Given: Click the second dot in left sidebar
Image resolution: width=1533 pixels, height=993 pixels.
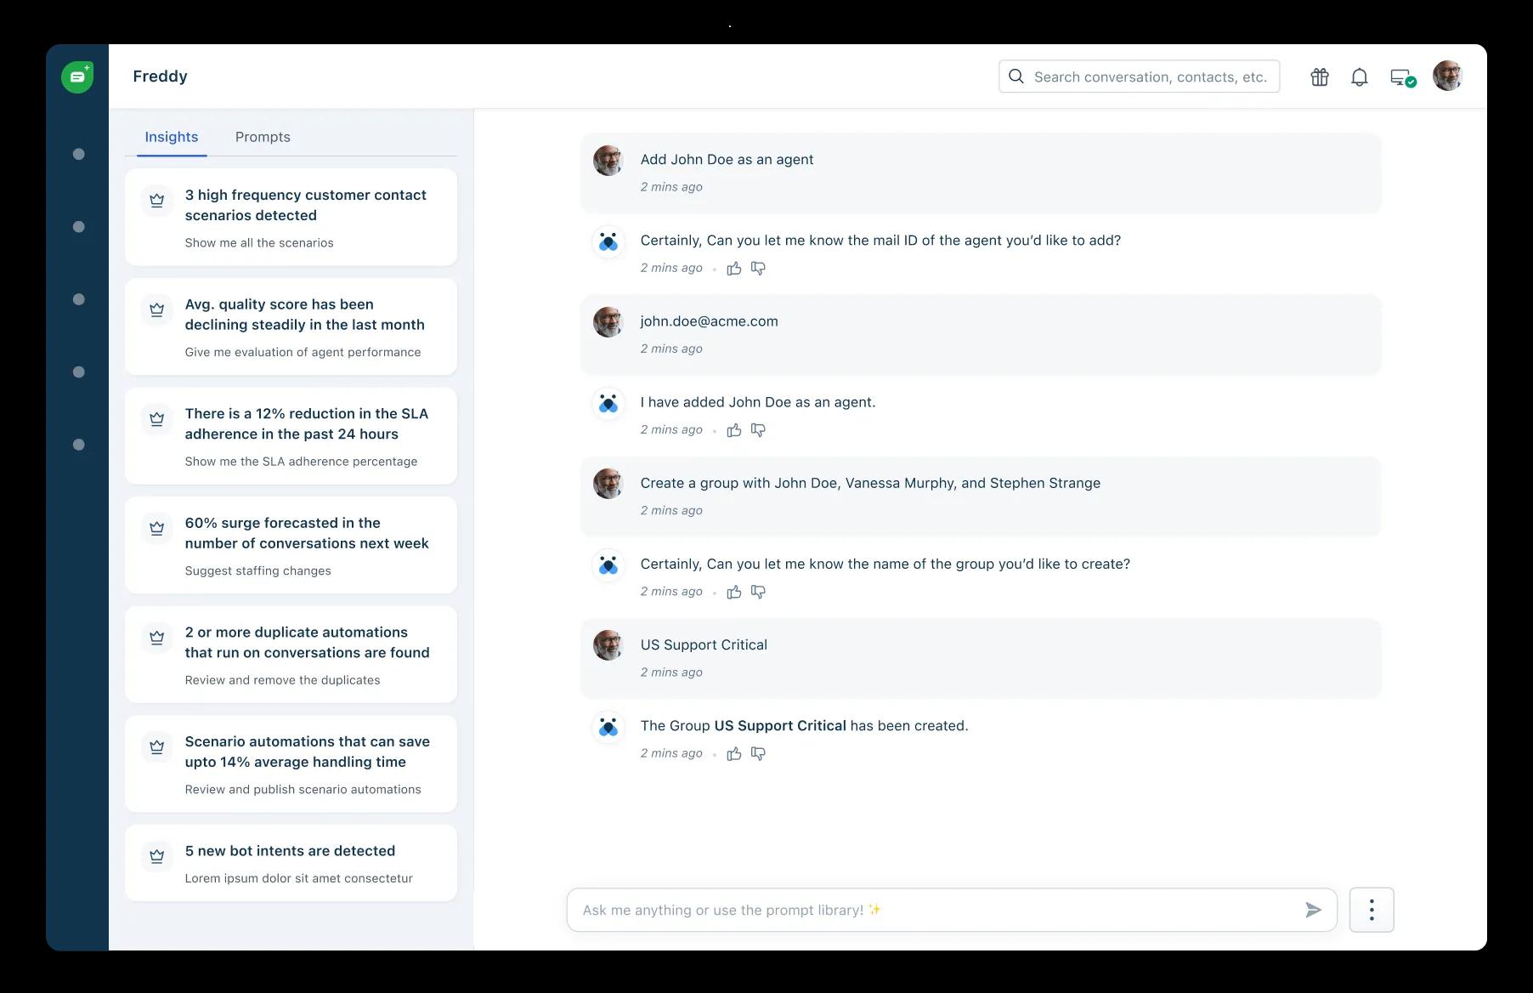Looking at the screenshot, I should [79, 227].
